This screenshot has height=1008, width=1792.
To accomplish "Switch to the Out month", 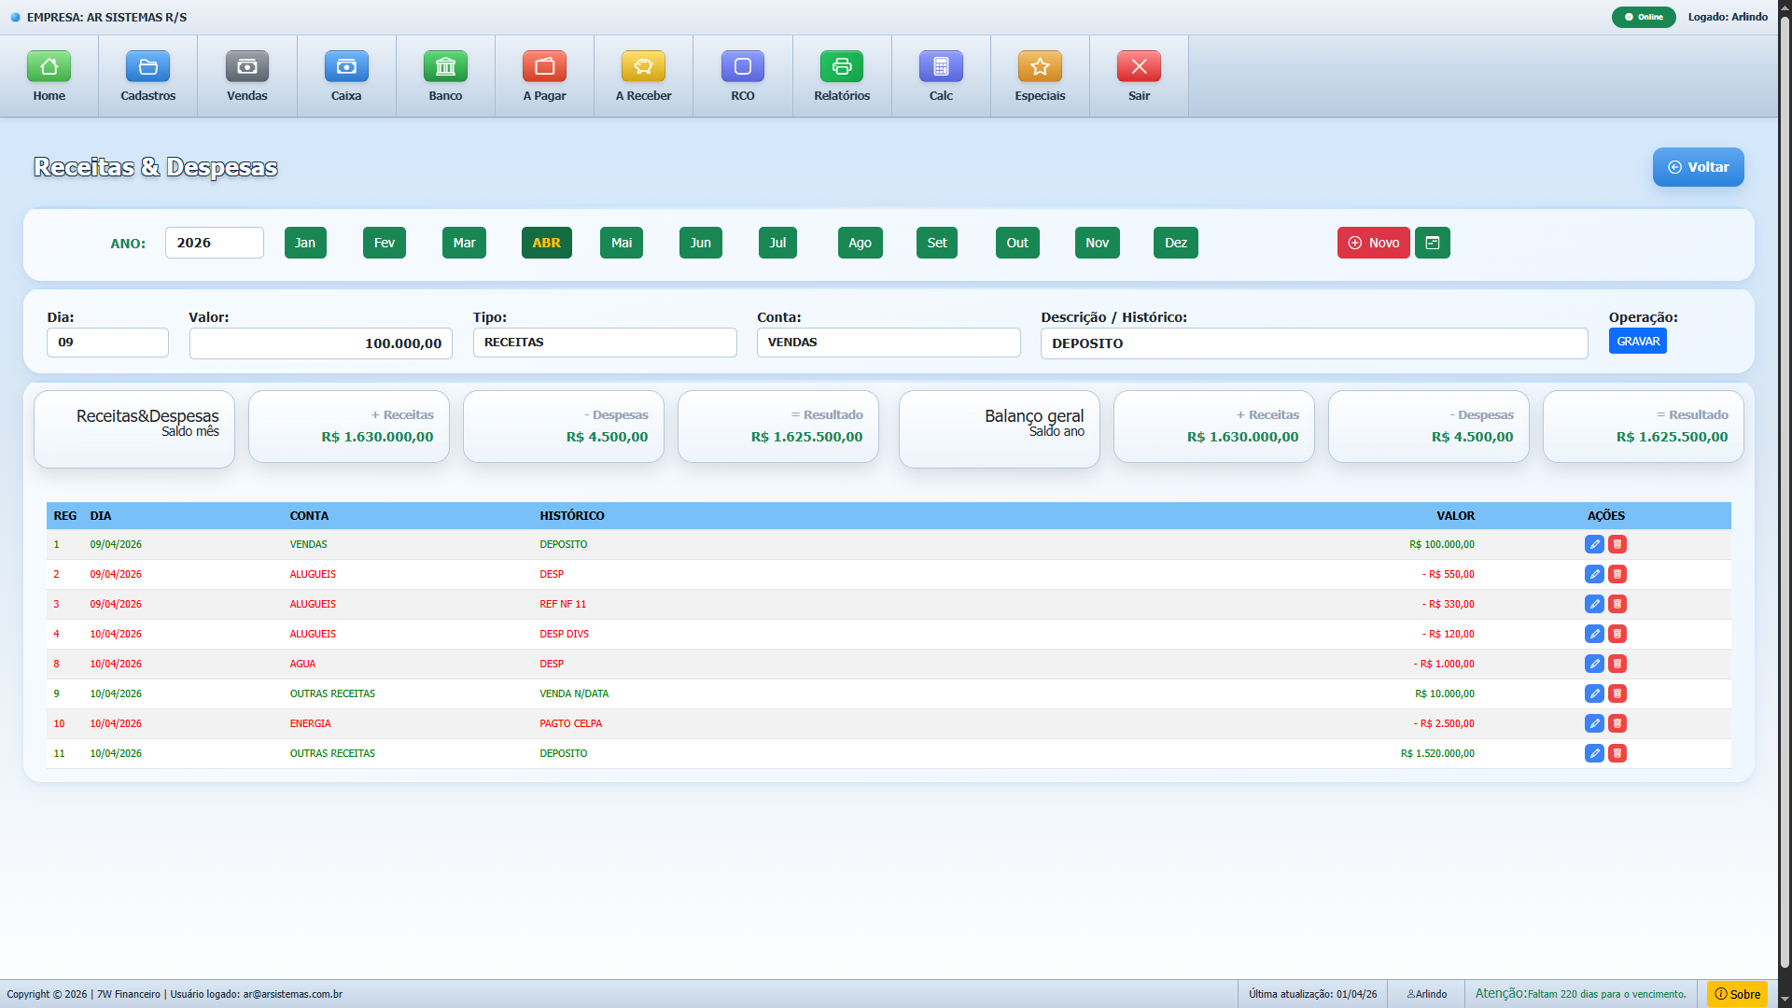I will pos(1017,243).
